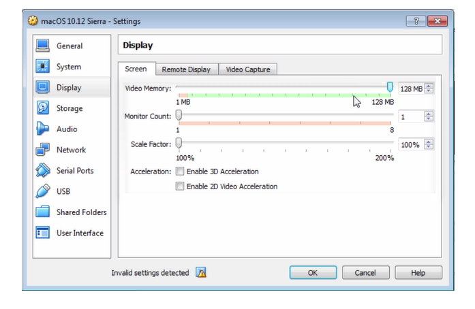Viewport: 475px width, 309px height.
Task: Open the General settings icon
Action: pyautogui.click(x=42, y=46)
